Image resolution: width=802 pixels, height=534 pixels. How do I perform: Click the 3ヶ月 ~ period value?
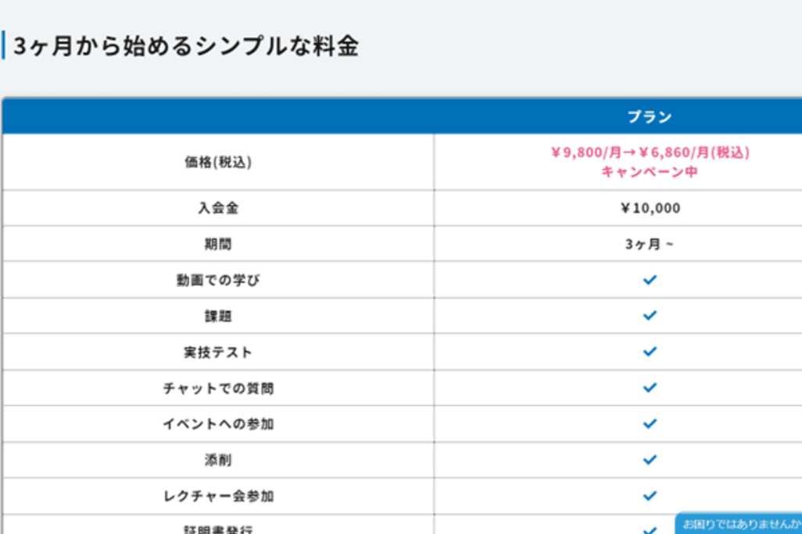650,244
